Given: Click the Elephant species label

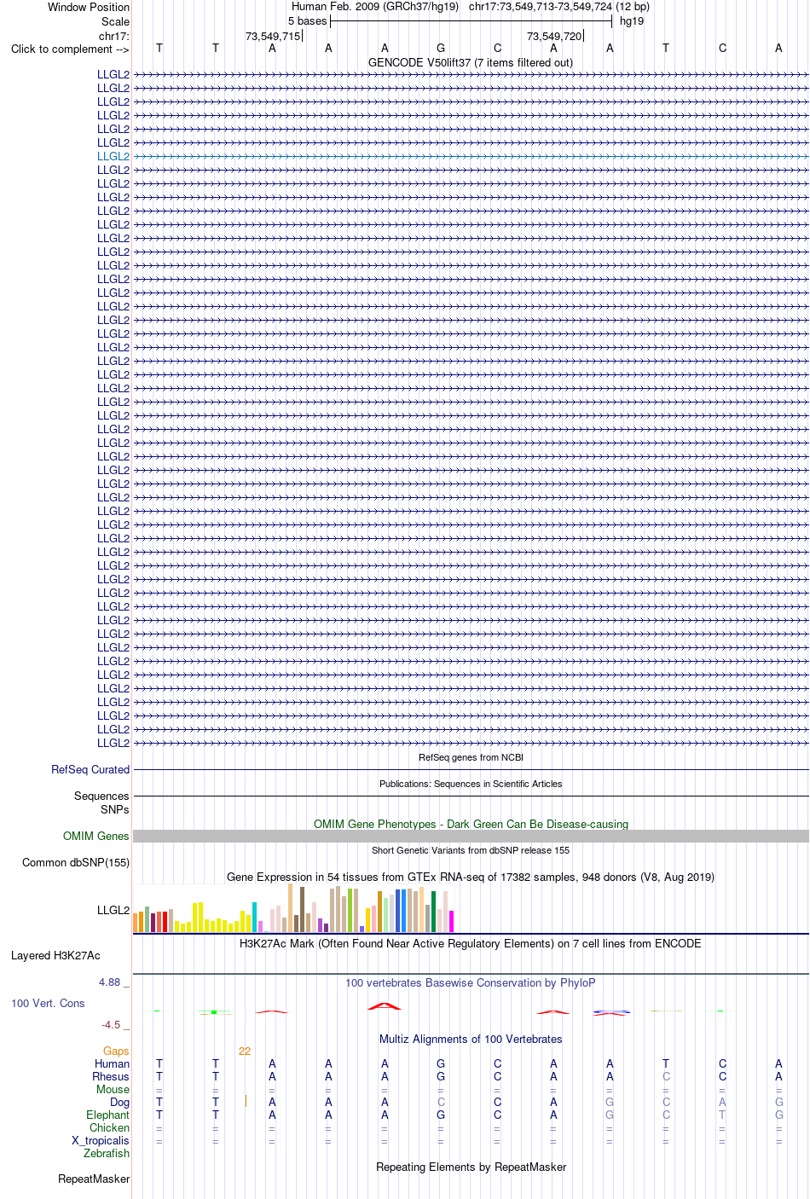Looking at the screenshot, I should click(107, 1115).
